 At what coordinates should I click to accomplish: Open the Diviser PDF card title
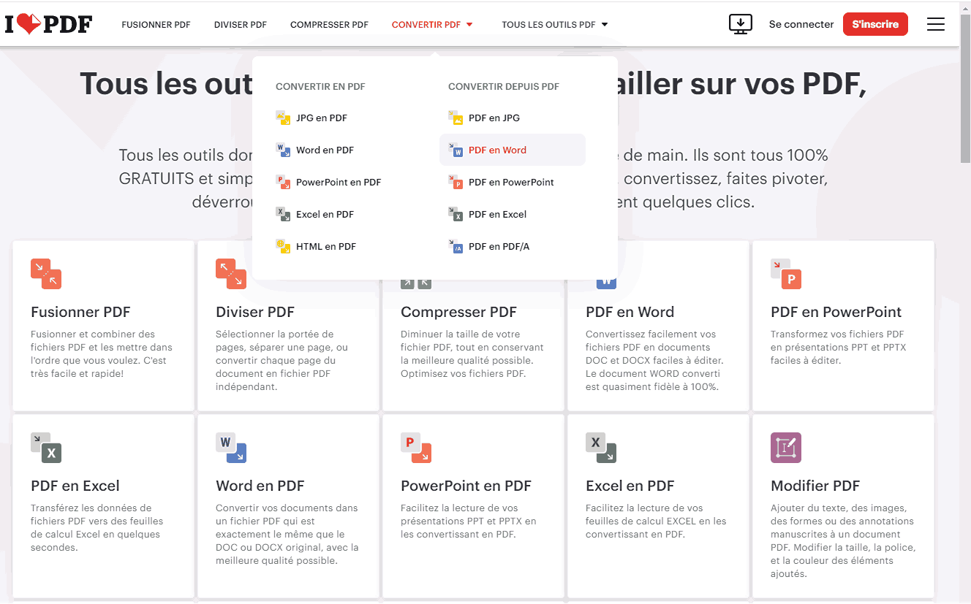coord(255,312)
